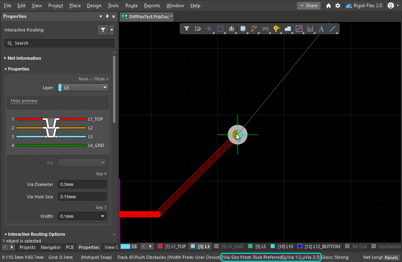Open the settings gear icon
Viewport: 402px width, 262px height.
338,6
